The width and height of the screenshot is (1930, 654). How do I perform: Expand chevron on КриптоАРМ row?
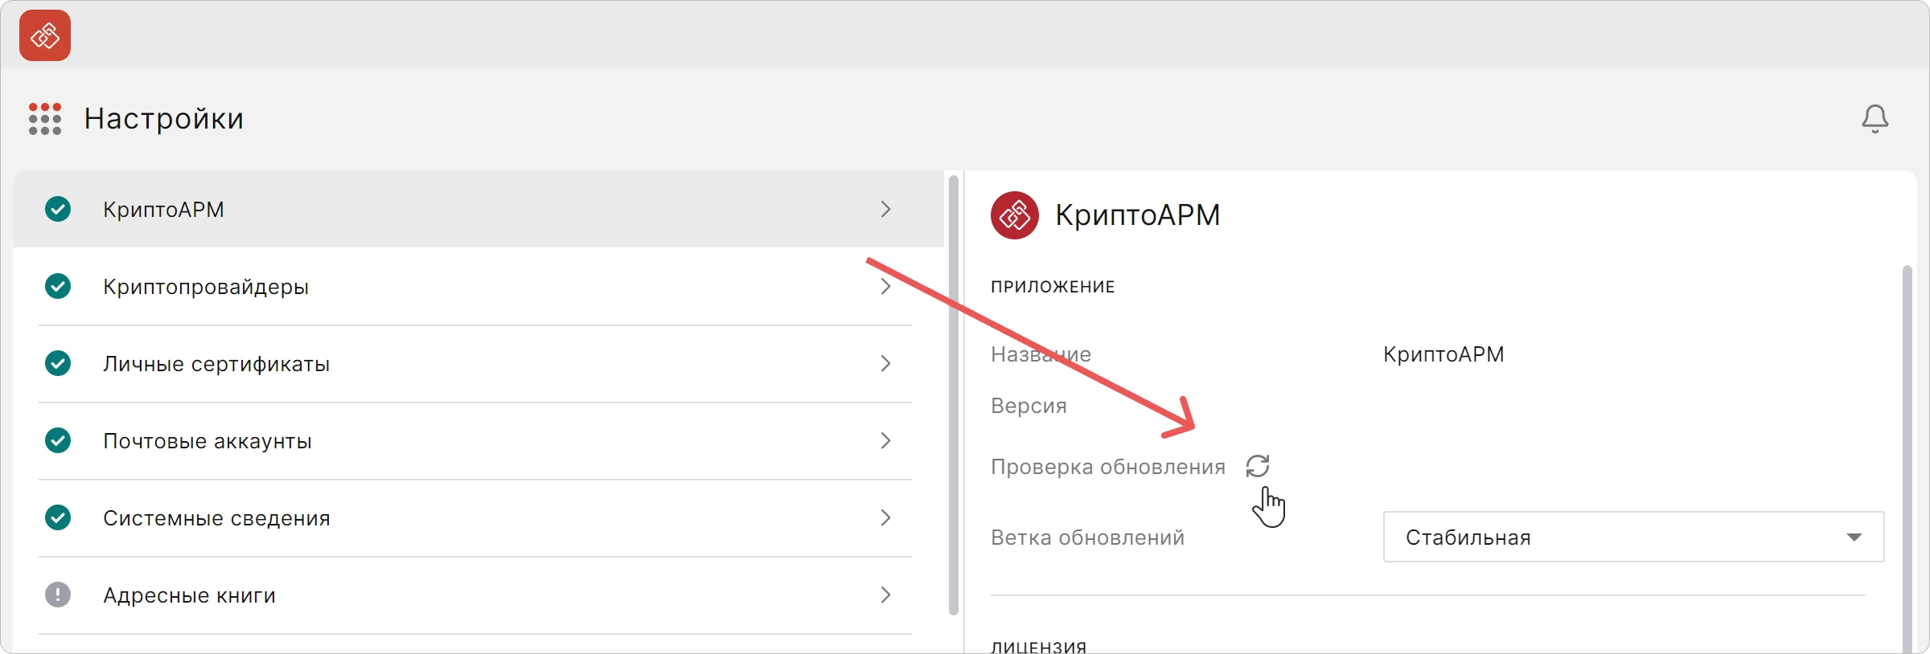[885, 209]
